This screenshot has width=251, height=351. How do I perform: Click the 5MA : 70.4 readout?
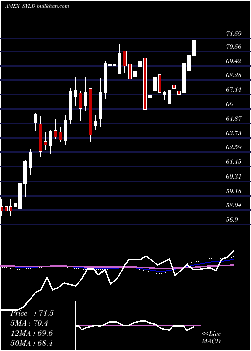[x=29, y=323]
